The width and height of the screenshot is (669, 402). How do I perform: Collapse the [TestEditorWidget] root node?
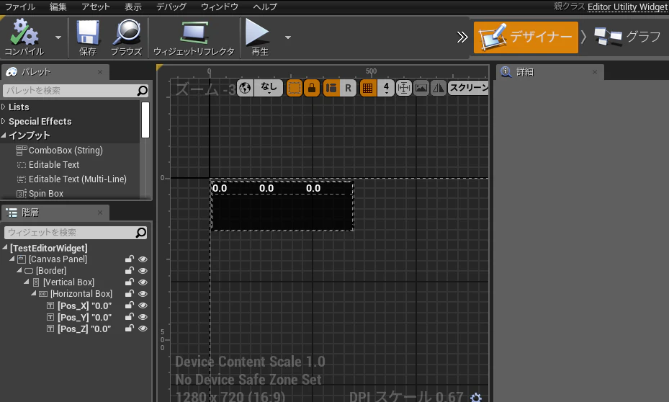(5, 248)
